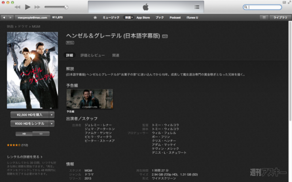Screen dimensions: 292x182
Task: Select the 詳細 tab
Action: pos(70,55)
